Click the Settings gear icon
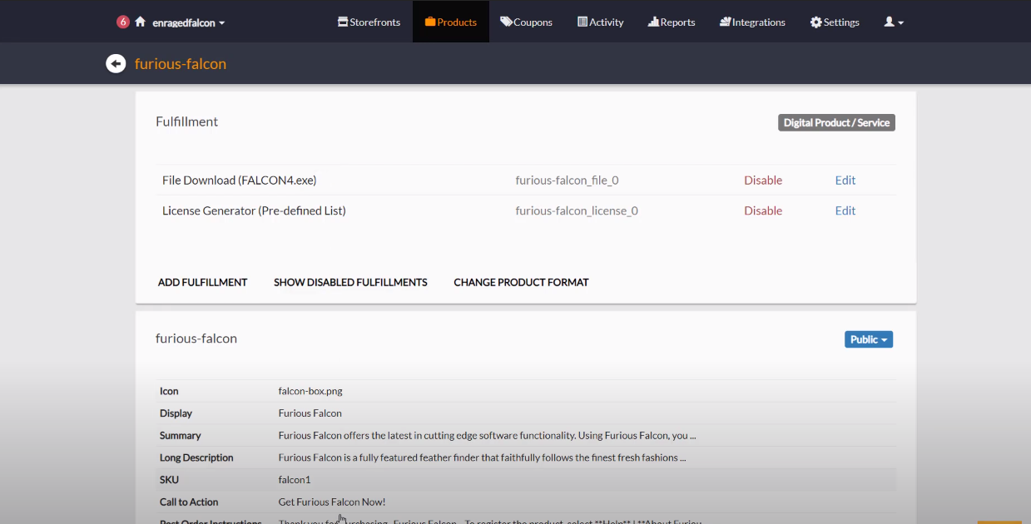The width and height of the screenshot is (1031, 524). coord(815,22)
